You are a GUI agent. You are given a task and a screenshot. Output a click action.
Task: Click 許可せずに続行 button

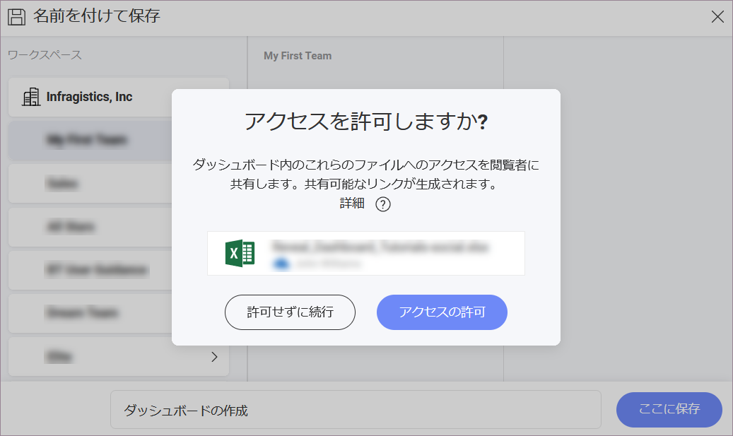(290, 312)
